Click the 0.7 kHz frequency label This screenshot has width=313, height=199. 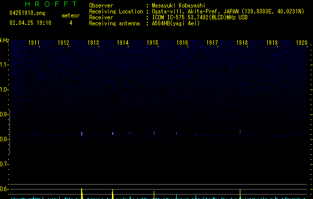4,164
